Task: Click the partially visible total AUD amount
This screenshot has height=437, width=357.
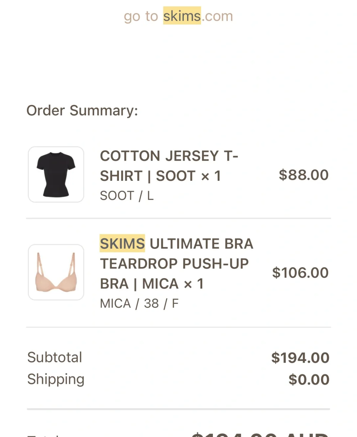Action: coord(260,434)
